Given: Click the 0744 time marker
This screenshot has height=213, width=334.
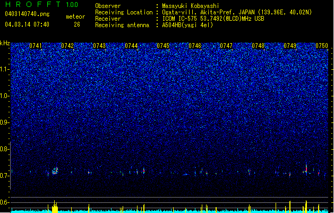Looking at the screenshot, I should tap(131, 46).
